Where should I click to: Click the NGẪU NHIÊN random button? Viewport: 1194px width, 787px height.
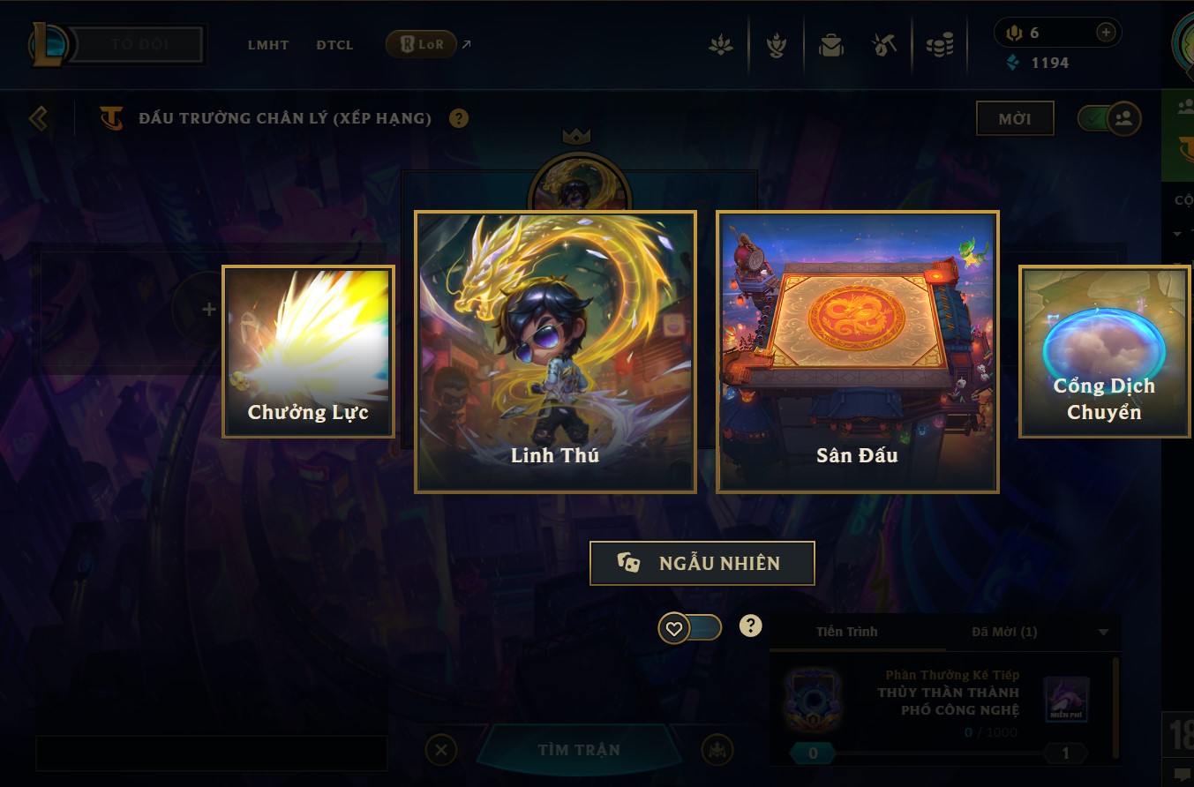pos(702,563)
